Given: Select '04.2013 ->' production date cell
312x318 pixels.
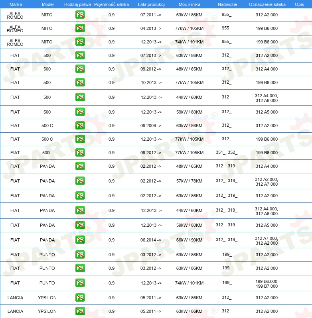Looking at the screenshot, I should click(x=151, y=28).
